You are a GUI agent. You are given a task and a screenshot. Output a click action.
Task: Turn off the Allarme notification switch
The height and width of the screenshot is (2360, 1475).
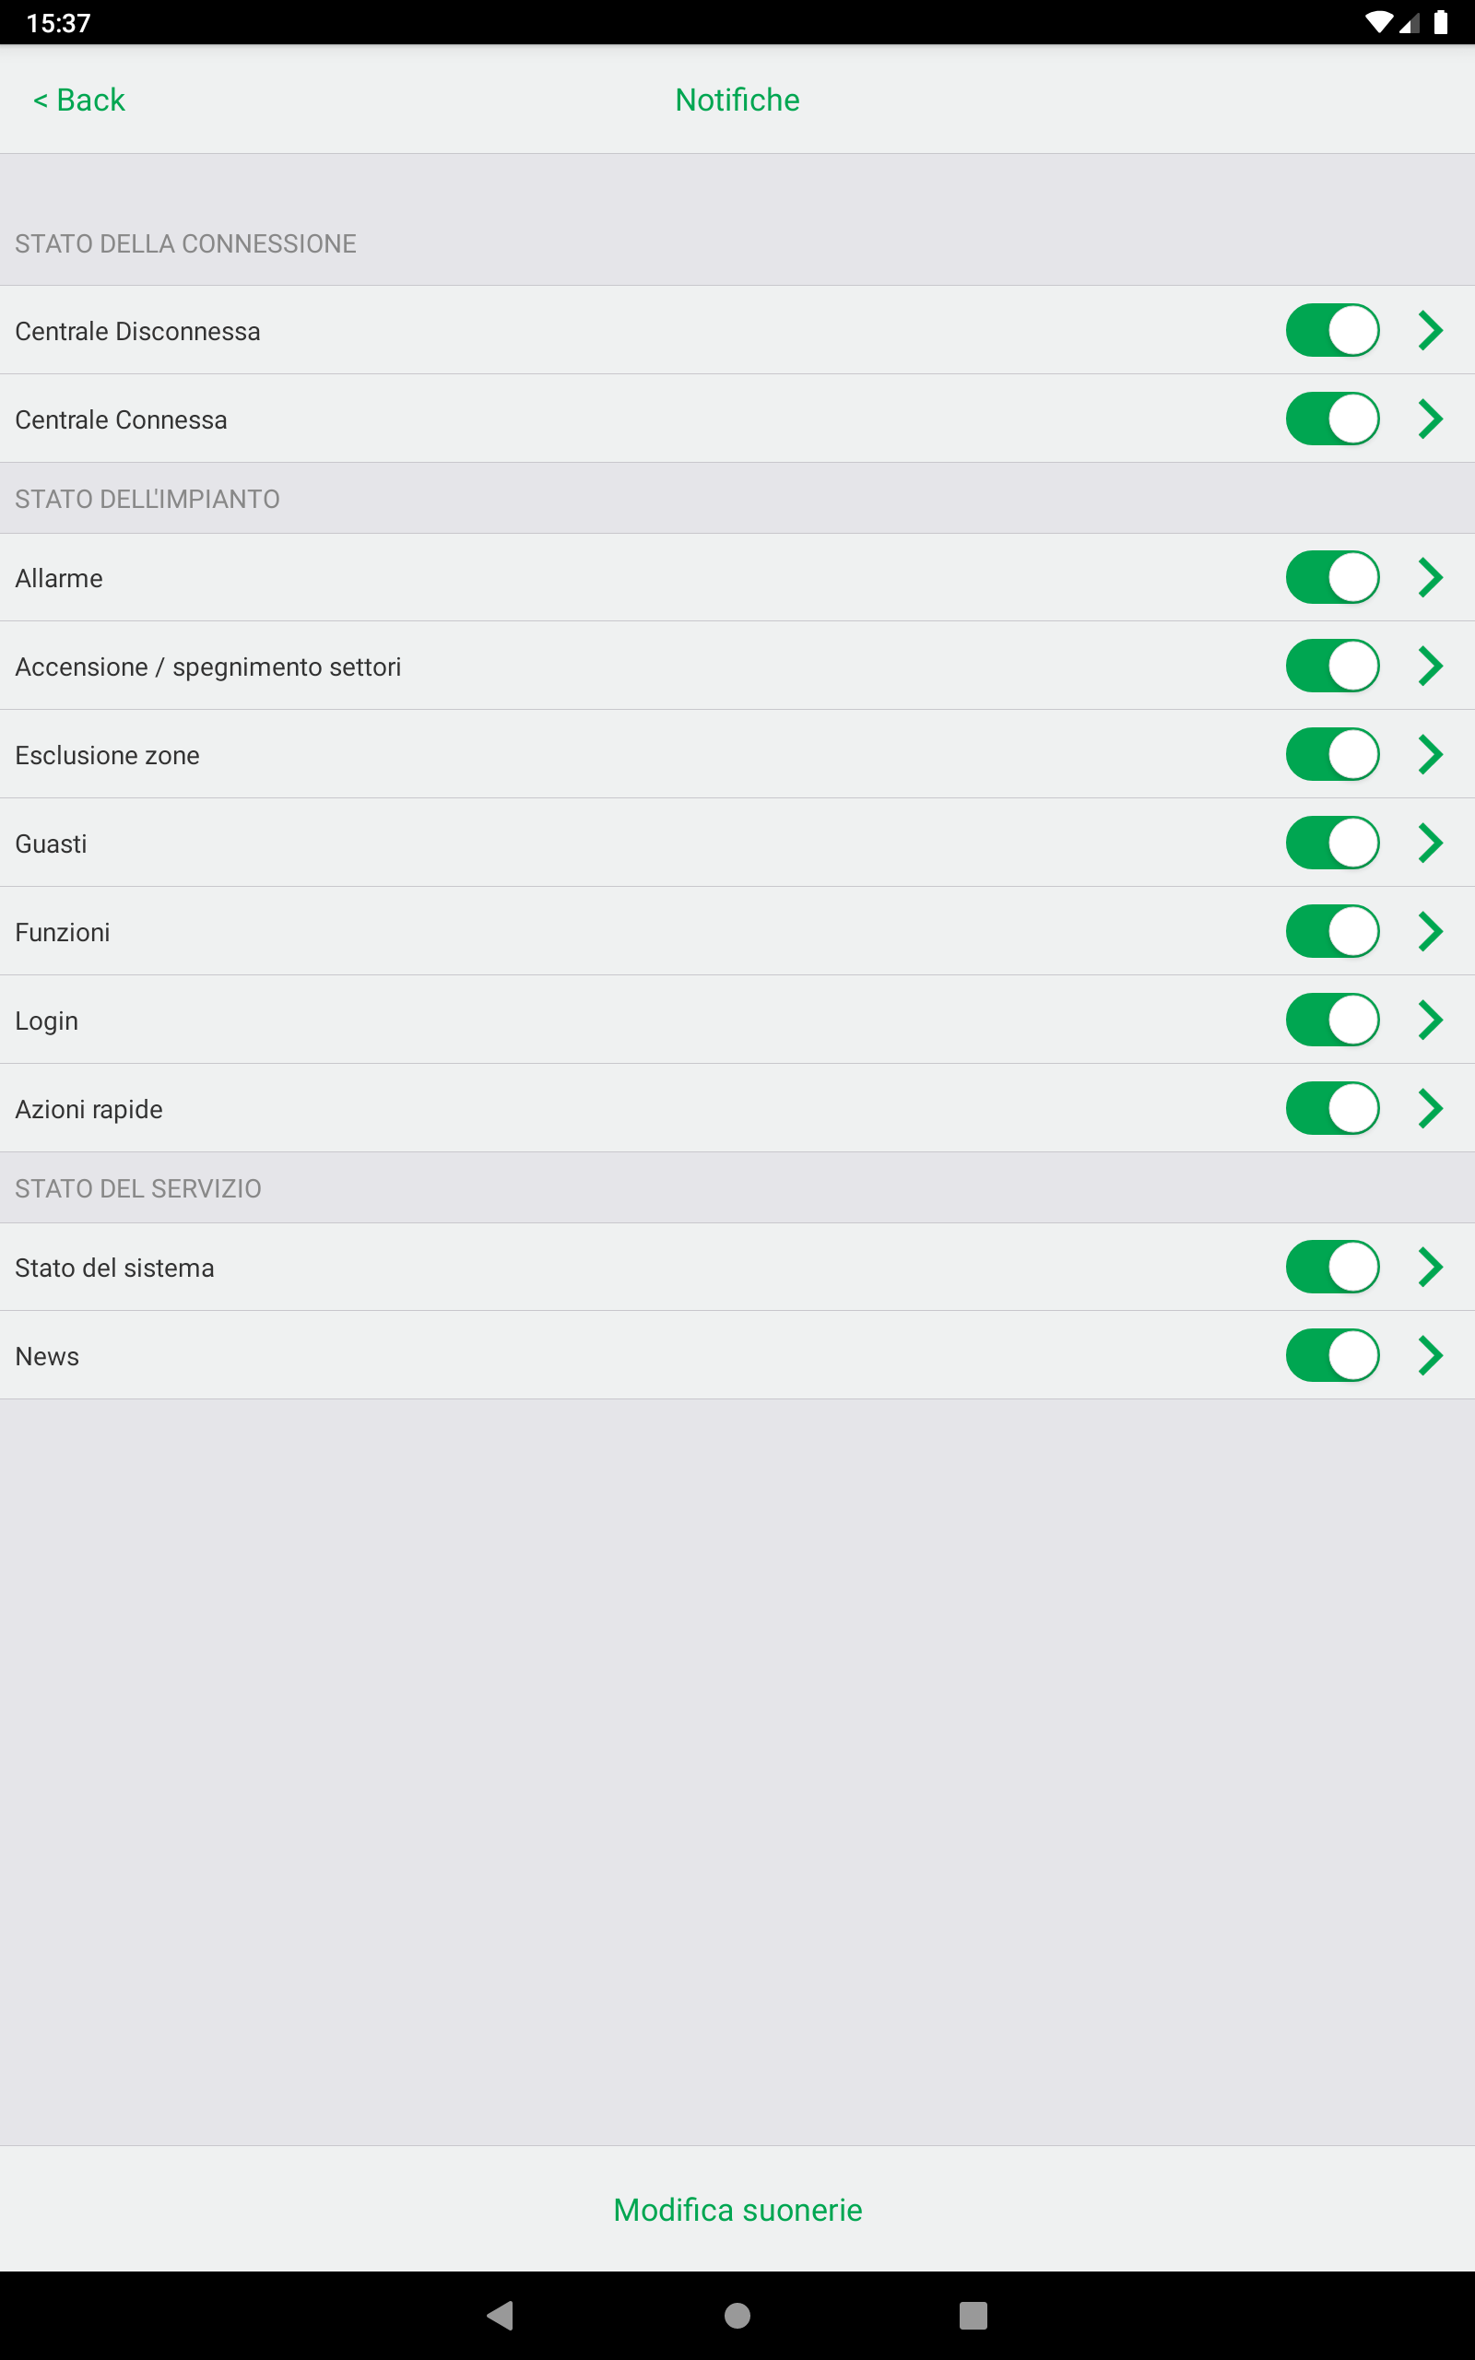[x=1331, y=577]
